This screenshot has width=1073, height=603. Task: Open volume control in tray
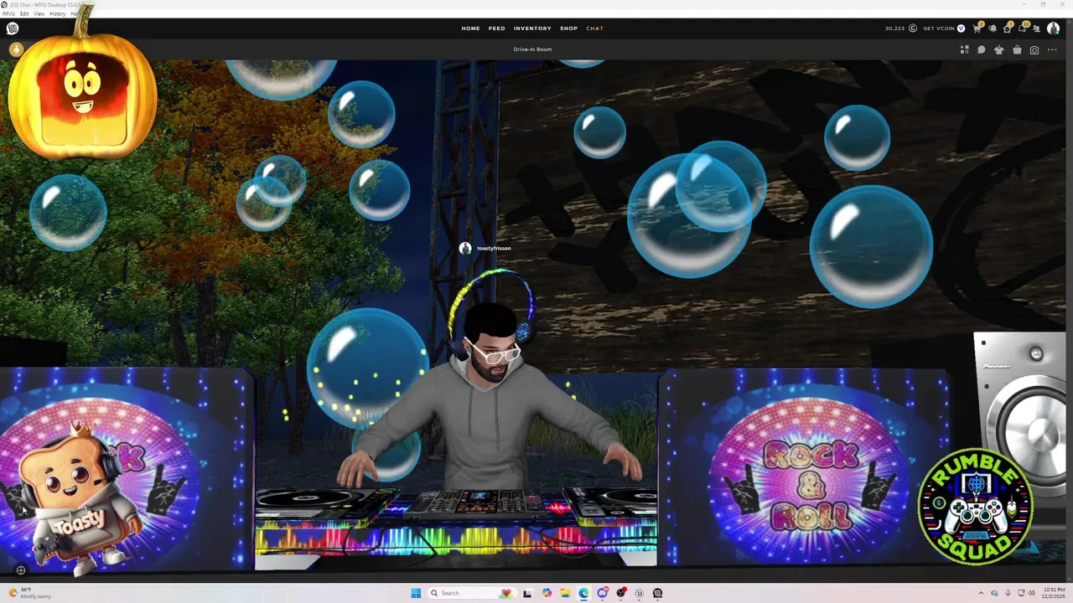point(1031,593)
